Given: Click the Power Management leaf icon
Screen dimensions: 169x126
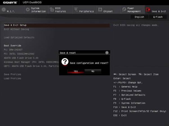Looking at the screenshot, I should [124, 10].
